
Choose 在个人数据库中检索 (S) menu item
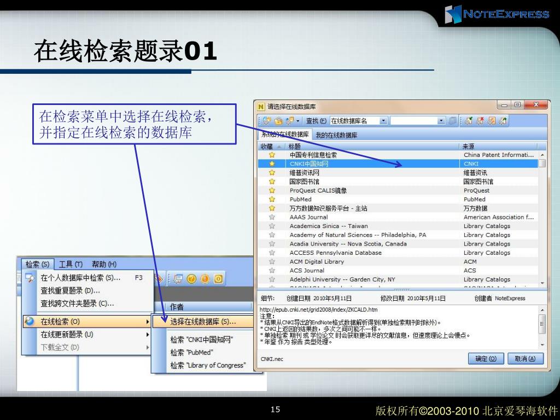(x=88, y=278)
